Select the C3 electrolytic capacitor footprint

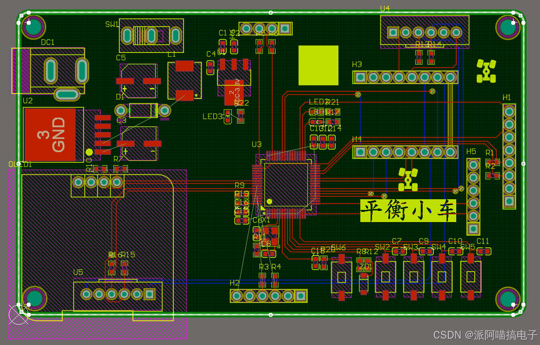(139, 143)
